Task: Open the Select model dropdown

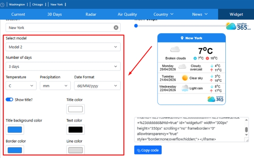Action: coord(63,47)
